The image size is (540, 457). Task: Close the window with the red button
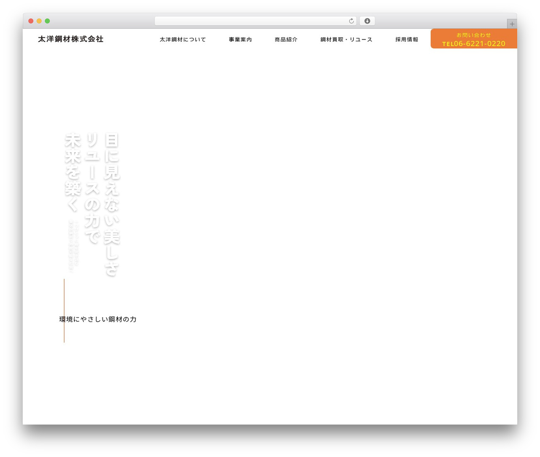[31, 21]
